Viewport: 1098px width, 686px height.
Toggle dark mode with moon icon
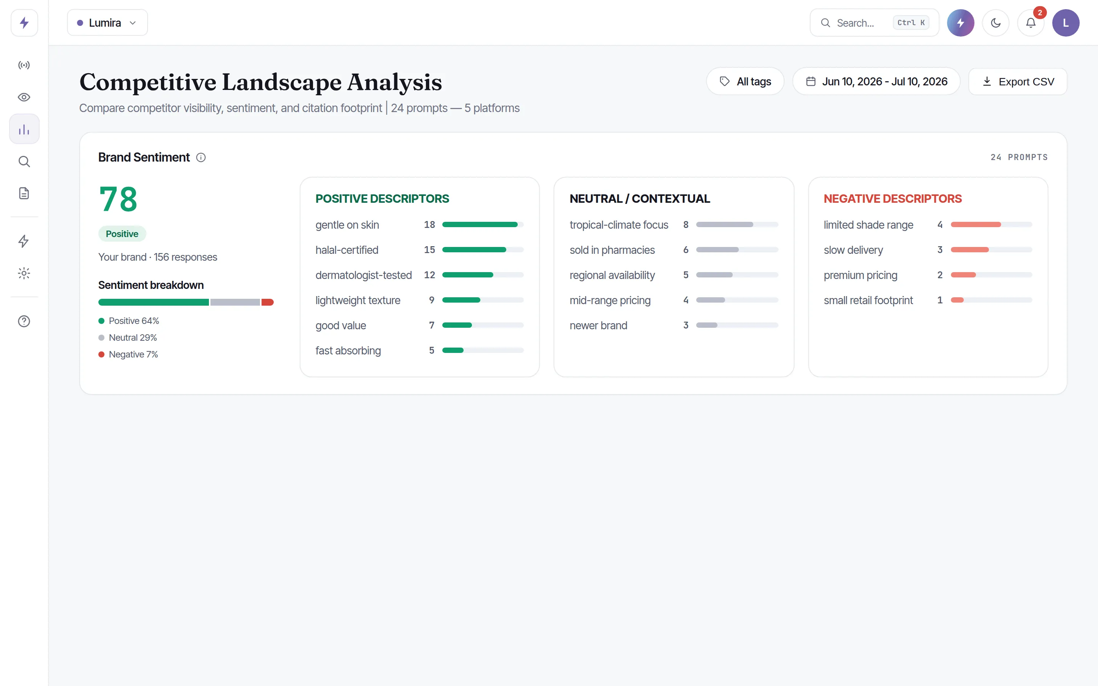click(x=995, y=23)
